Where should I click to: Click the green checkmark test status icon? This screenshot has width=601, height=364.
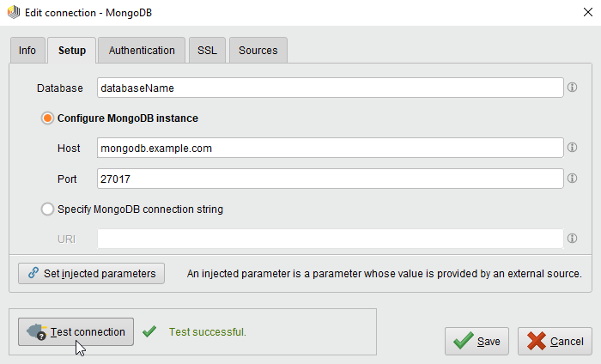coord(149,331)
